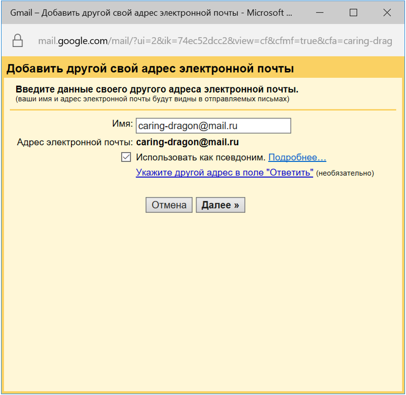This screenshot has width=406, height=395.
Task: Click the Добавить другой свой адрес электронной почты heading
Action: click(x=150, y=68)
